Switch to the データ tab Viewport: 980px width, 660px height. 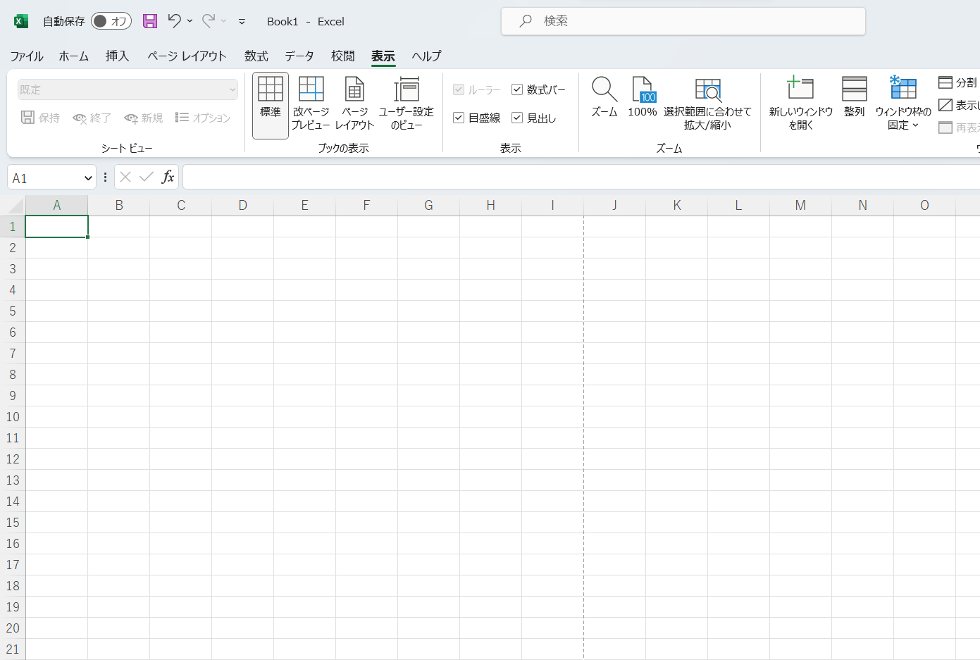click(x=299, y=56)
